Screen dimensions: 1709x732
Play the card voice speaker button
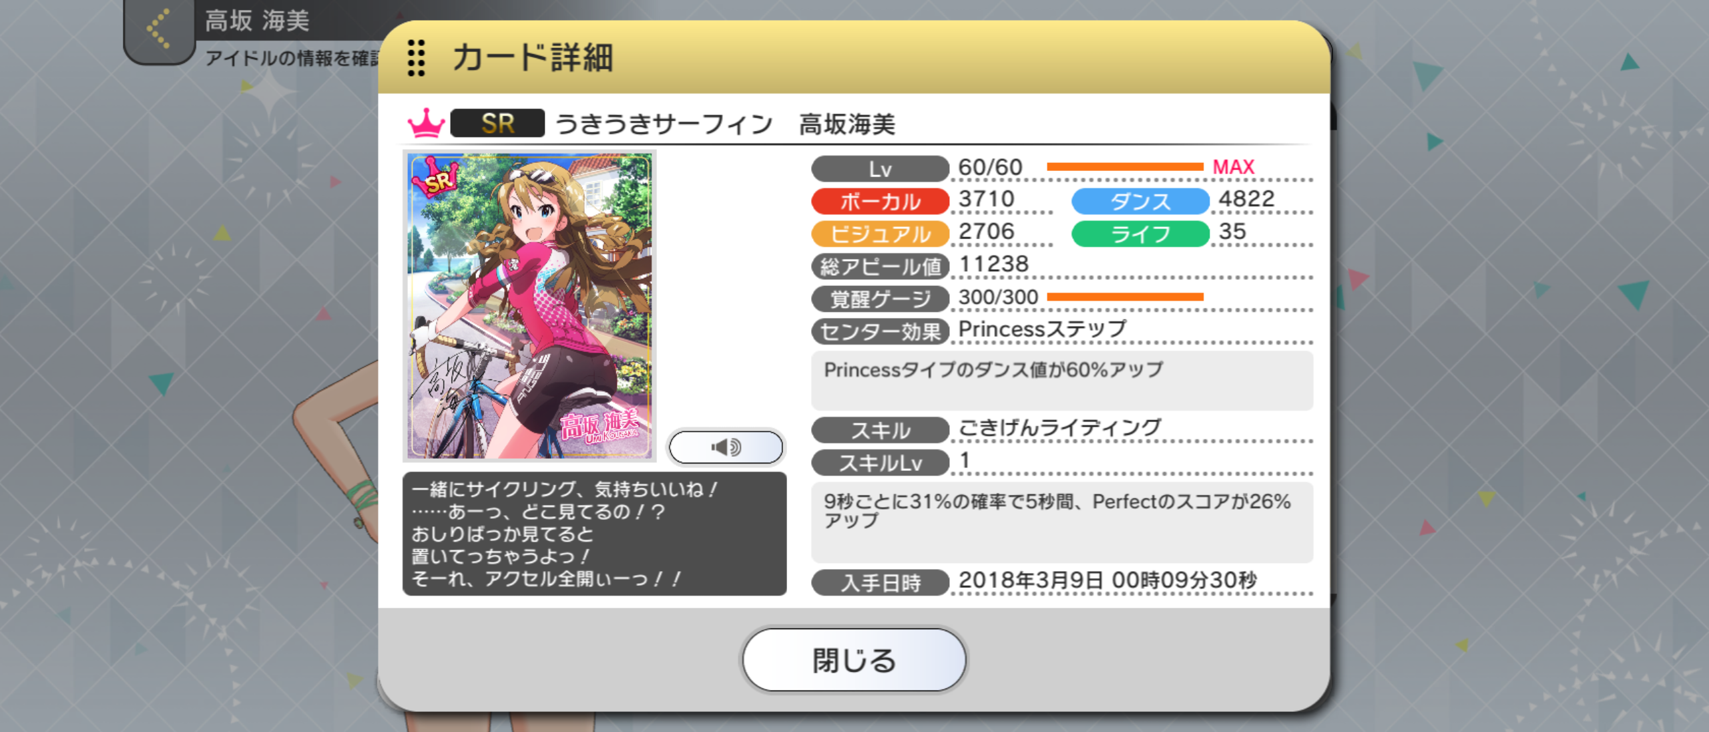(726, 447)
